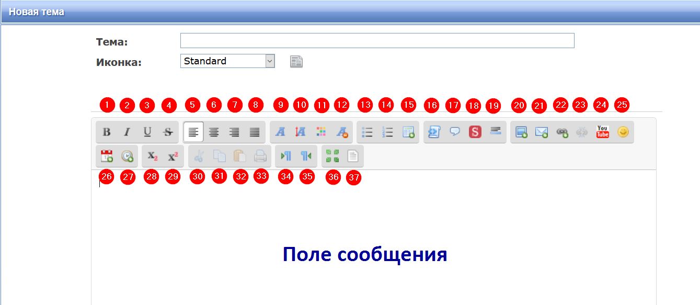This screenshot has height=305, width=700.
Task: Open the font color palette
Action: click(321, 132)
